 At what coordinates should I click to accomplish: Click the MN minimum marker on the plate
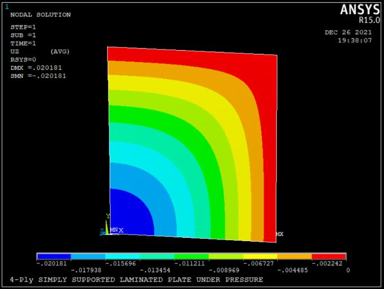(114, 230)
